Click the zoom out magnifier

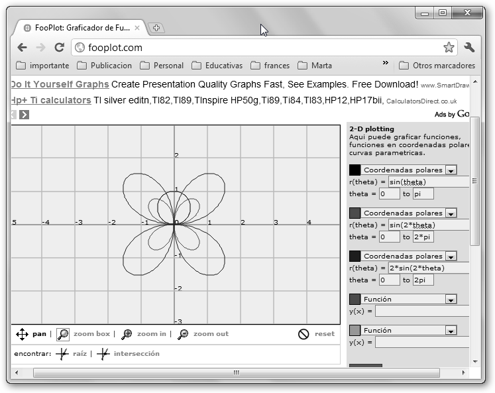click(184, 334)
